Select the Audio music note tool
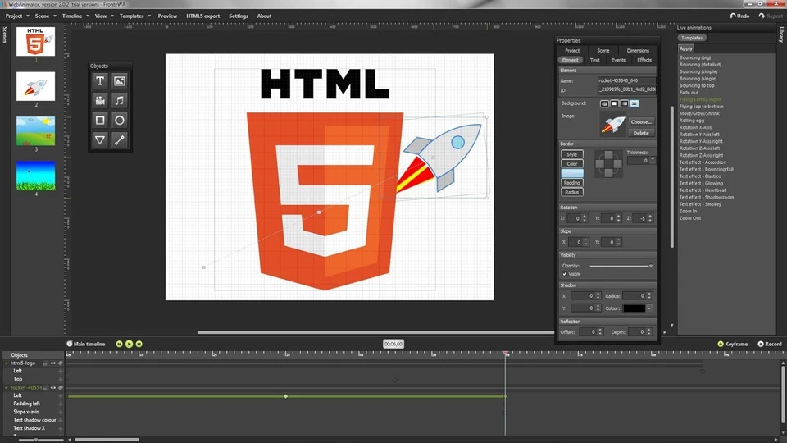Screen dimensions: 787x443 [120, 100]
